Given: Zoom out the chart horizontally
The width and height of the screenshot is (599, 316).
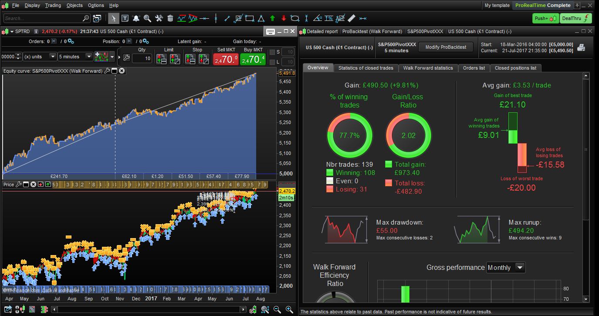Looking at the screenshot, I should pos(277,309).
